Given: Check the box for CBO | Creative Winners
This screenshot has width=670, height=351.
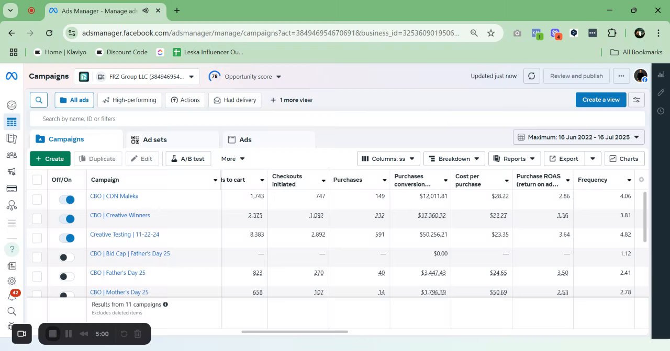Looking at the screenshot, I should 37,218.
